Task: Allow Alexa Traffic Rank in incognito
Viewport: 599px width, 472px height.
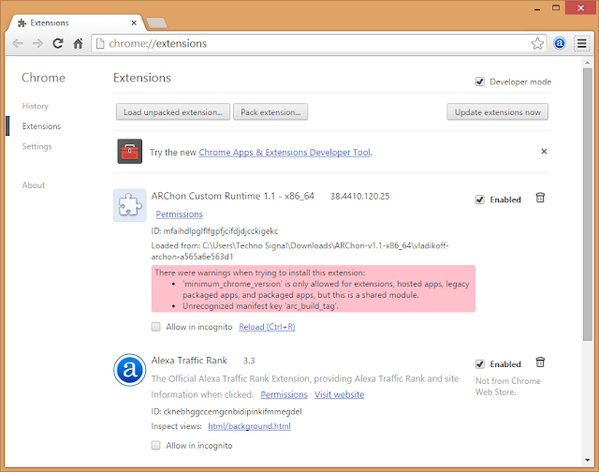Action: point(156,445)
